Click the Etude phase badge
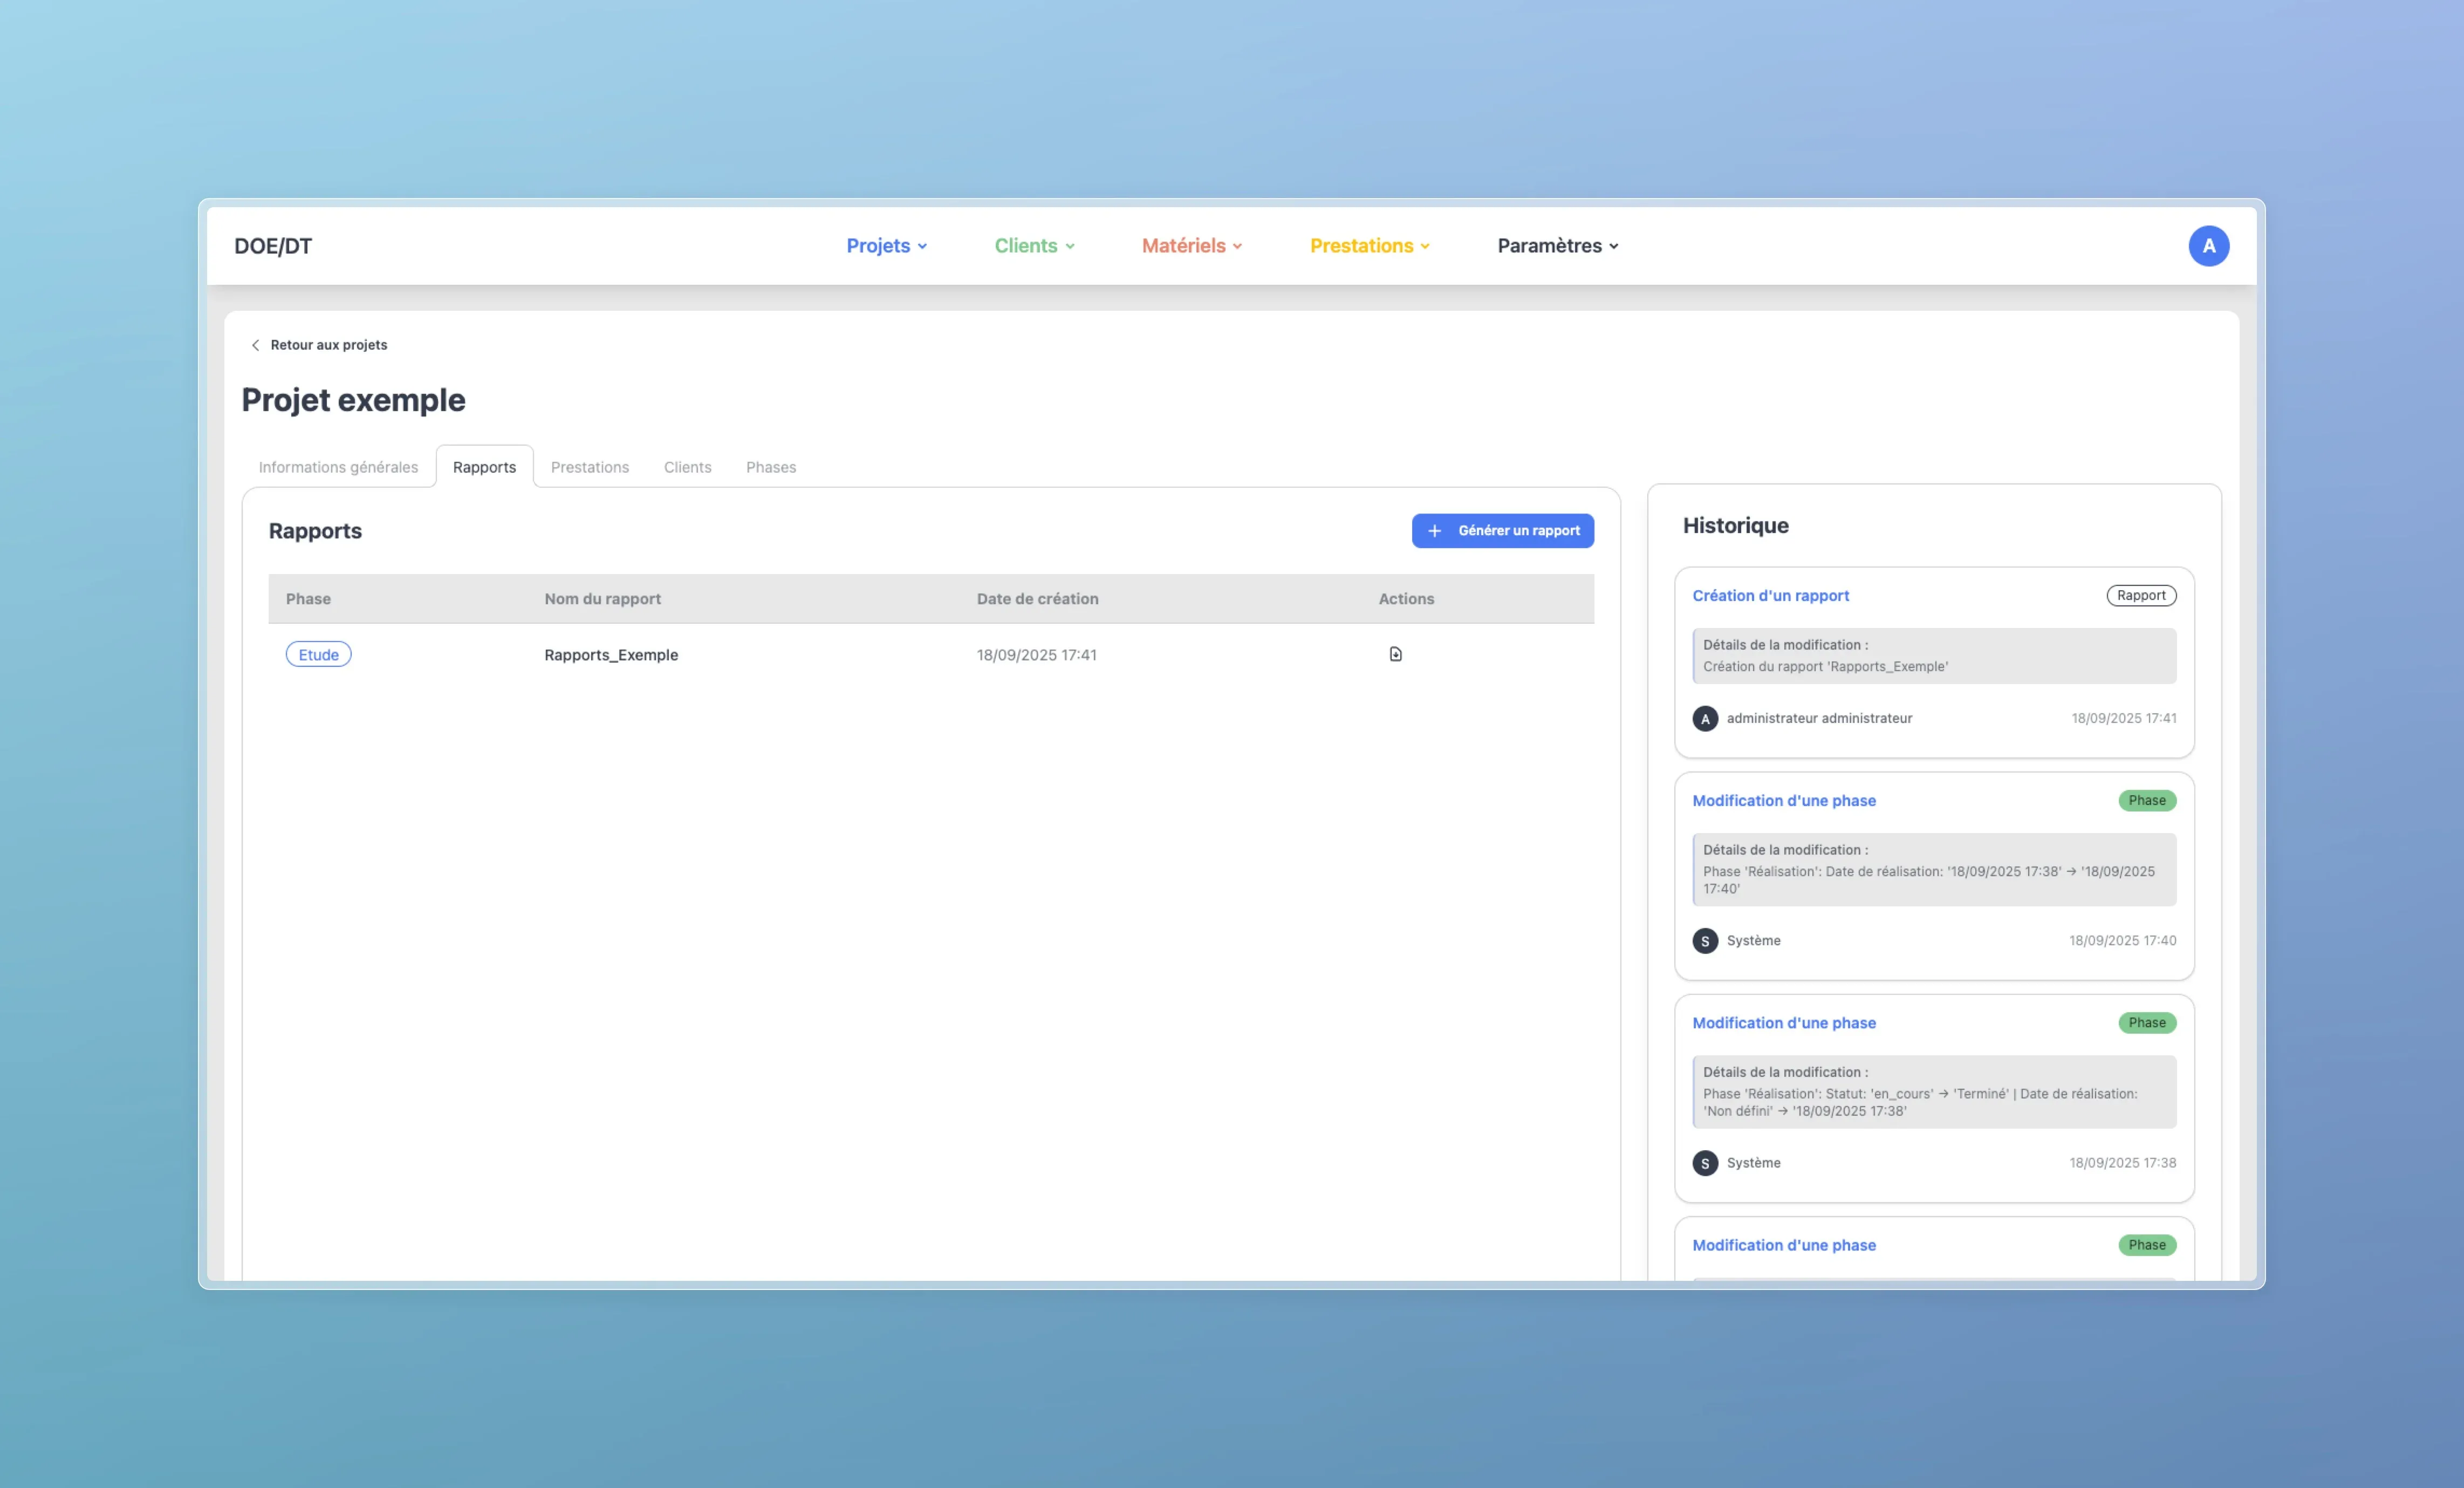Image resolution: width=2464 pixels, height=1488 pixels. point(318,655)
